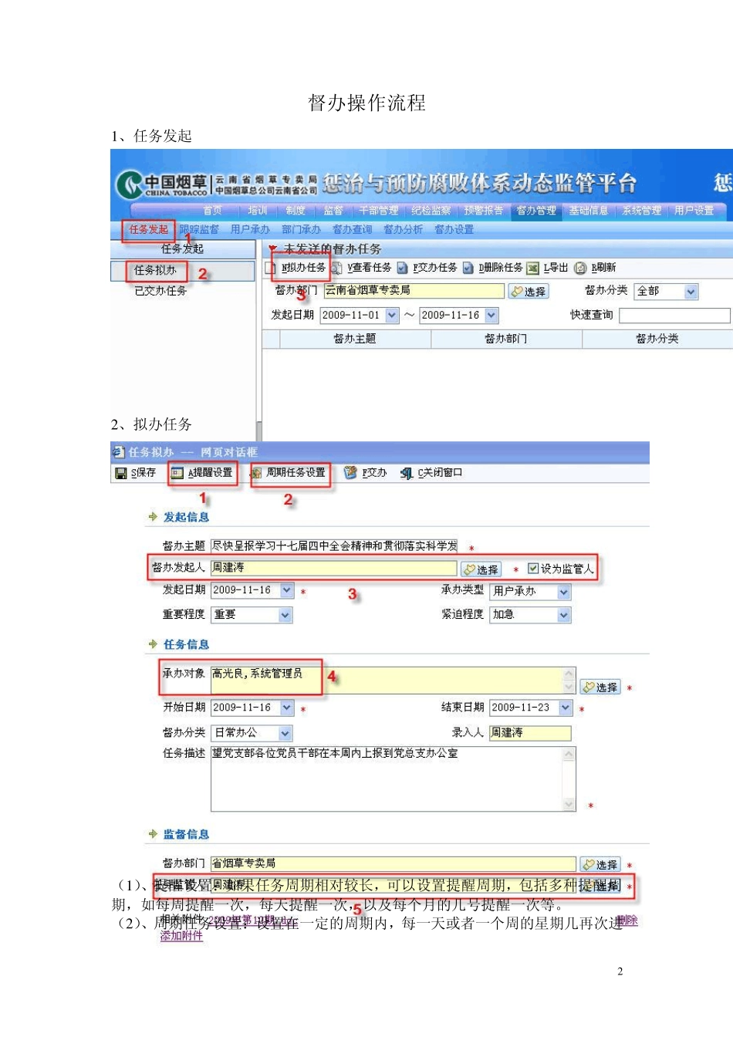This screenshot has width=733, height=1037.
Task: Open the 发起日期 dropdown in the dialog
Action: click(287, 590)
